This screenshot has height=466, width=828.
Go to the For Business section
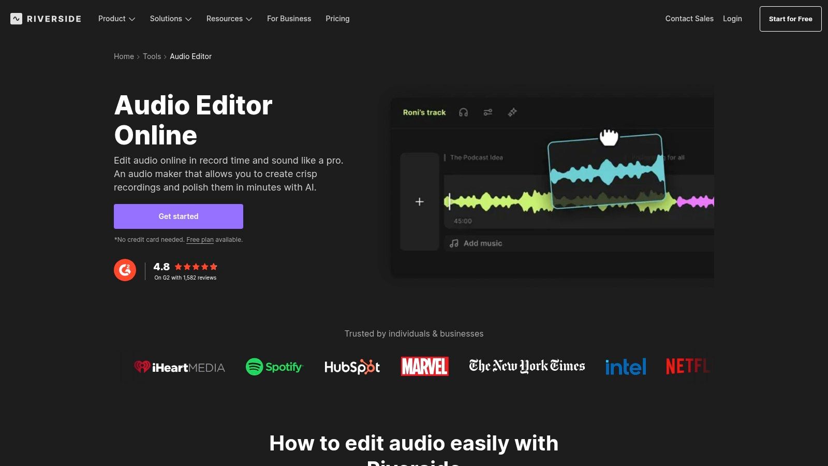[x=289, y=19]
